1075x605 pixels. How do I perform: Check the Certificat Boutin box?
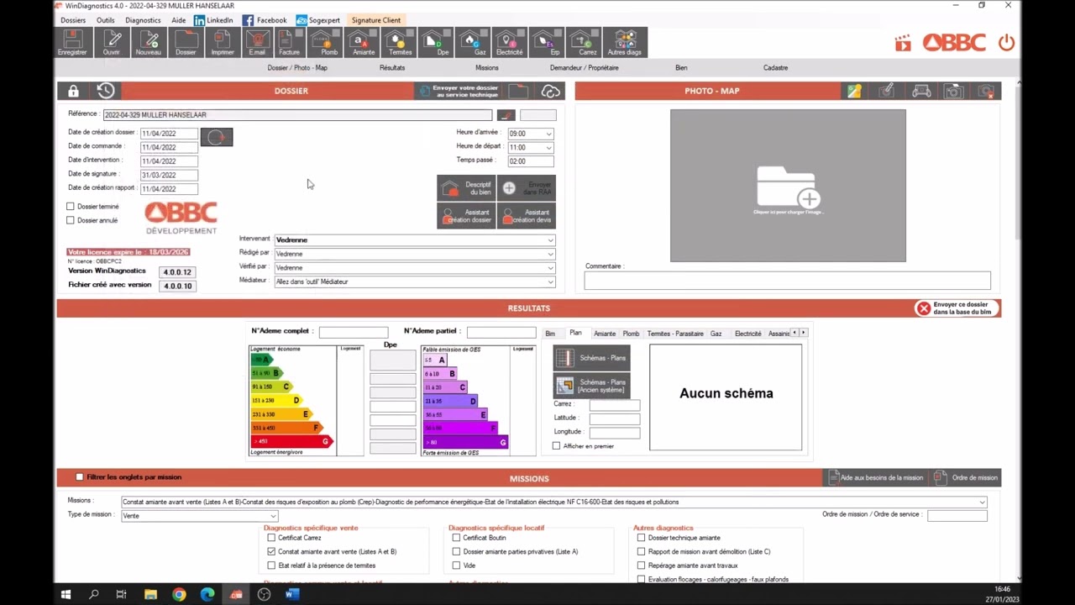456,538
